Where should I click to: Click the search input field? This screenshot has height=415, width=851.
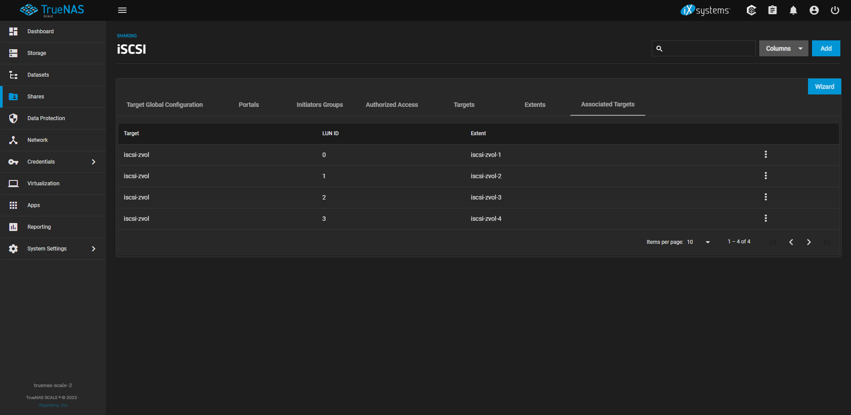click(708, 49)
